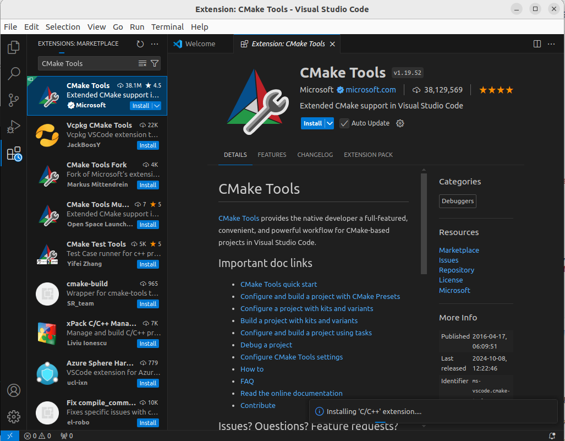Screen dimensions: 565x441
Task: Expand install options dropdown in extension page
Action: 330,123
